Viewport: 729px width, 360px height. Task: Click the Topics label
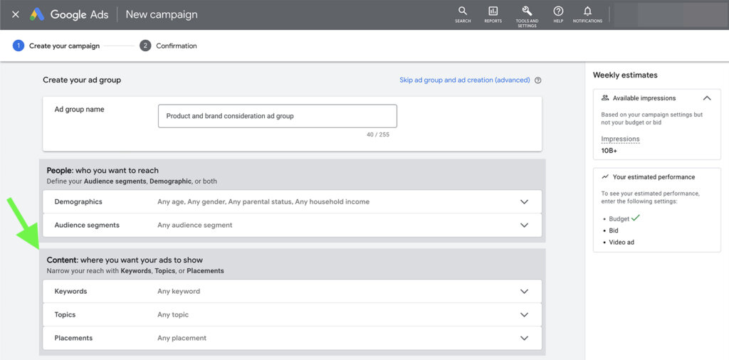(65, 314)
